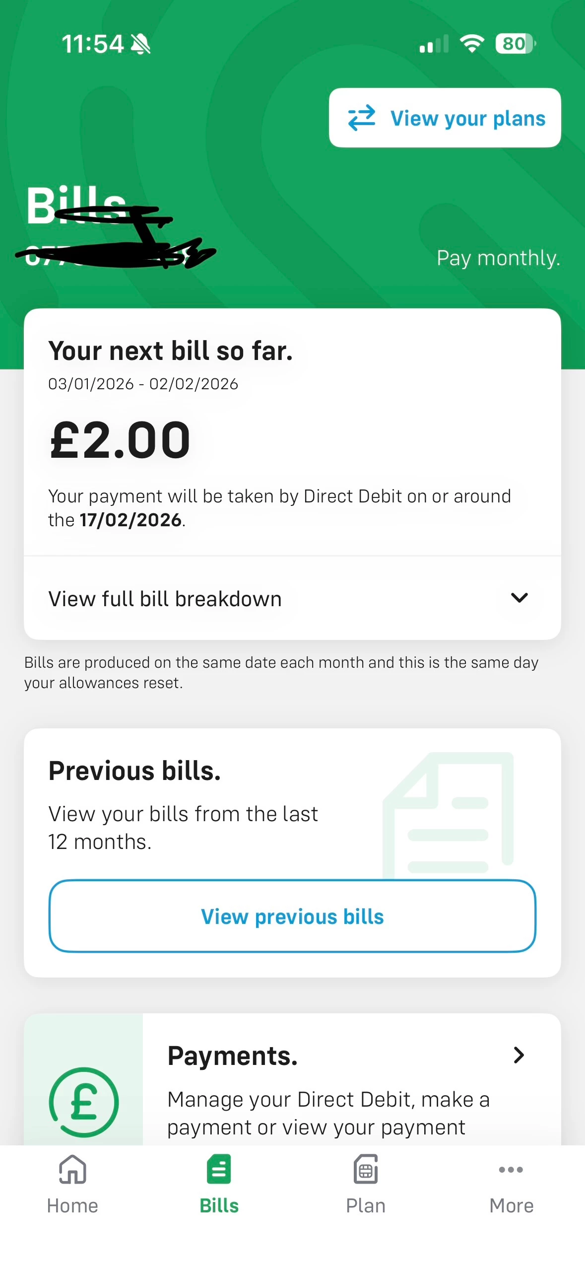Tap the swap arrows icon beside View your plans
This screenshot has height=1269, width=585.
tap(362, 118)
